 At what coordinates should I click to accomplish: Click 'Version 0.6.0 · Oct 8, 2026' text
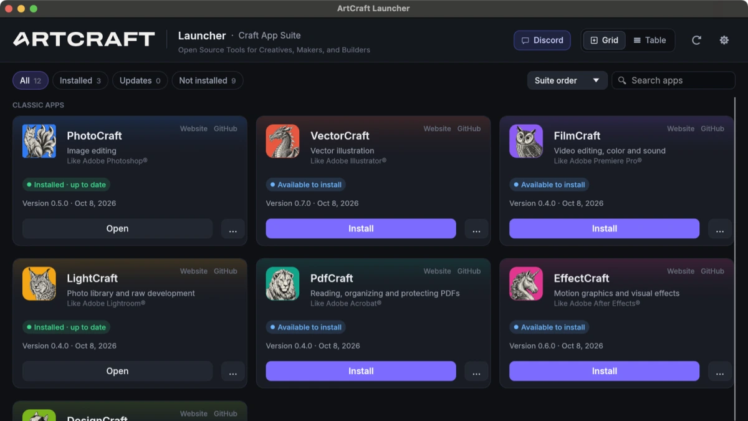point(556,346)
